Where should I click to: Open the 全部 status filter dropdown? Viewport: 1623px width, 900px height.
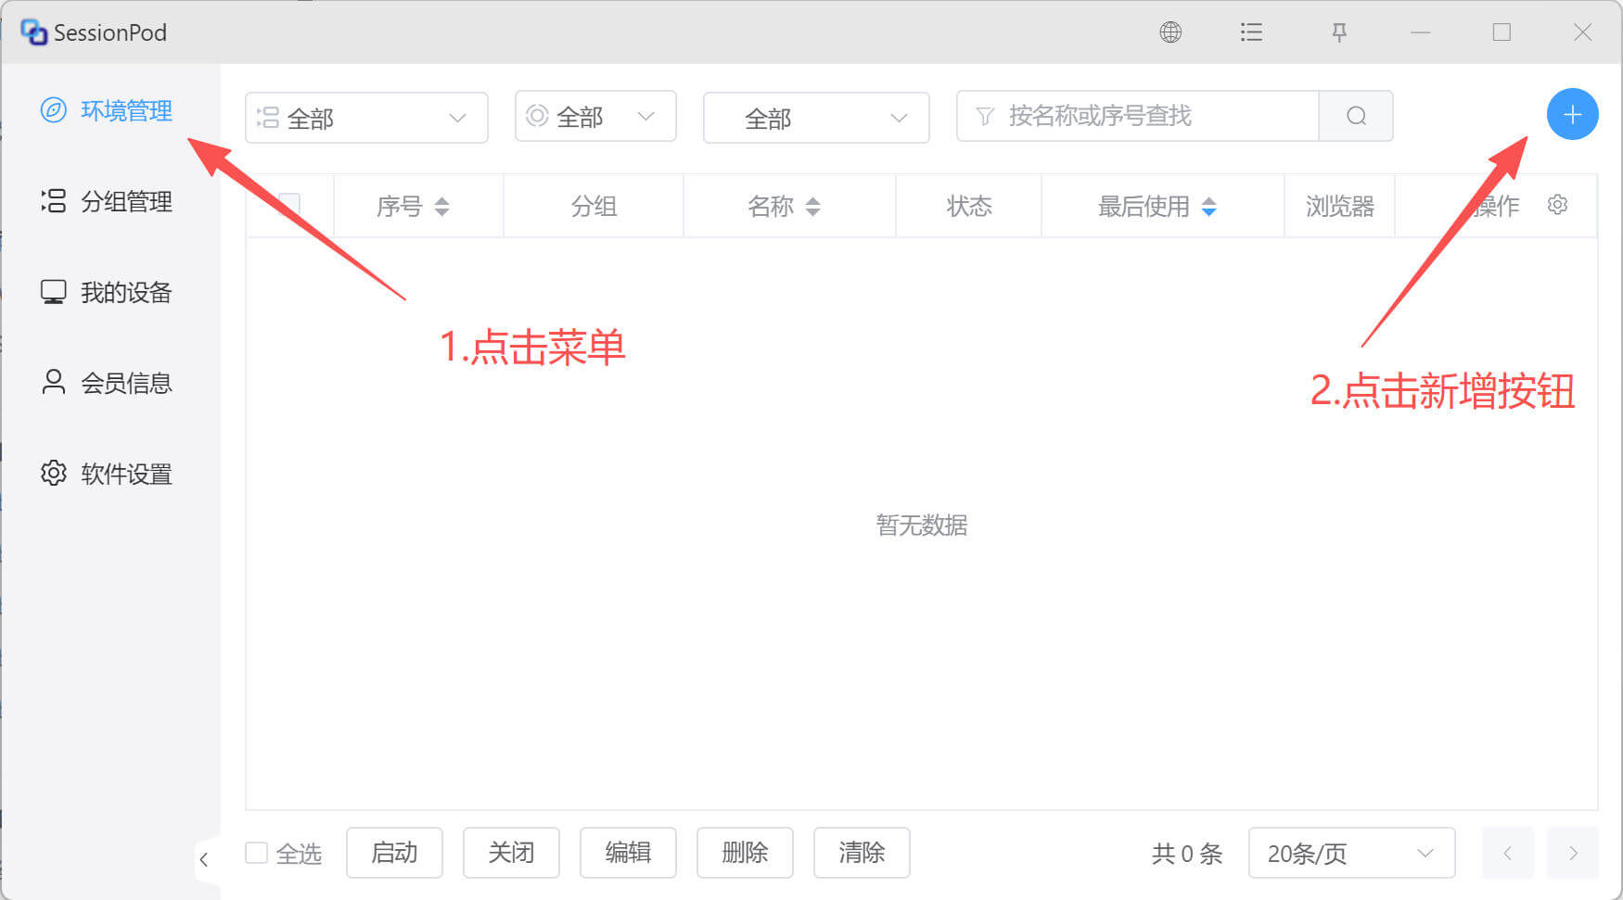595,116
